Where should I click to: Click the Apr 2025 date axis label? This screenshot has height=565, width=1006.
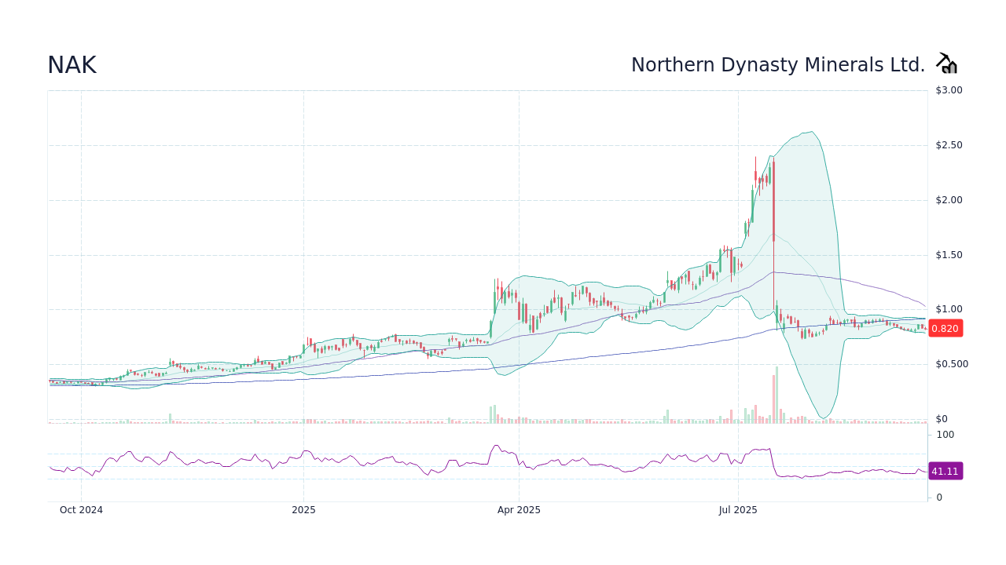[519, 510]
